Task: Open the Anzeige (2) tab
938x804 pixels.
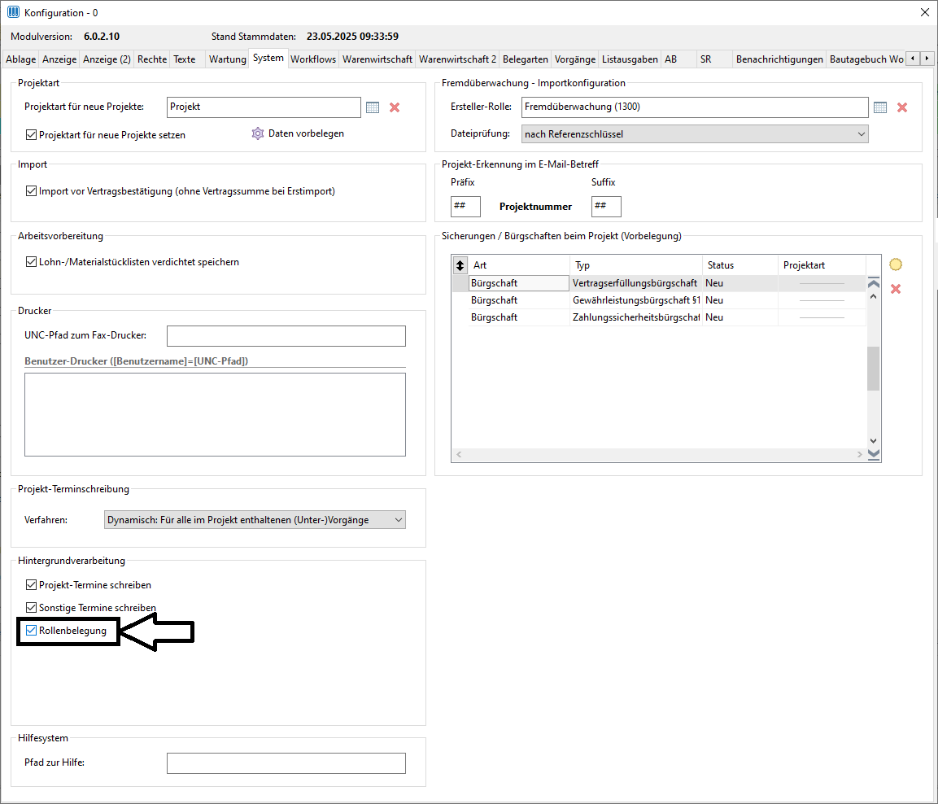Action: point(107,59)
